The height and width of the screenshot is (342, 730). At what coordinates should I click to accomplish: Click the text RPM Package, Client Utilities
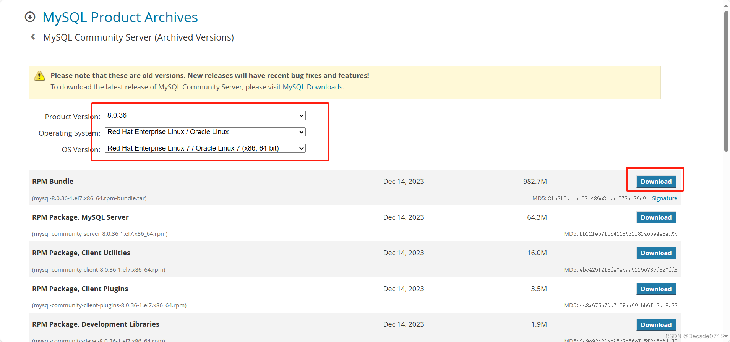pyautogui.click(x=81, y=253)
